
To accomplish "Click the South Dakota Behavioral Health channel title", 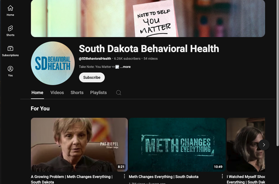I will click(x=149, y=49).
